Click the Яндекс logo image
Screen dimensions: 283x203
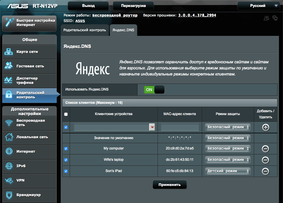click(x=93, y=69)
